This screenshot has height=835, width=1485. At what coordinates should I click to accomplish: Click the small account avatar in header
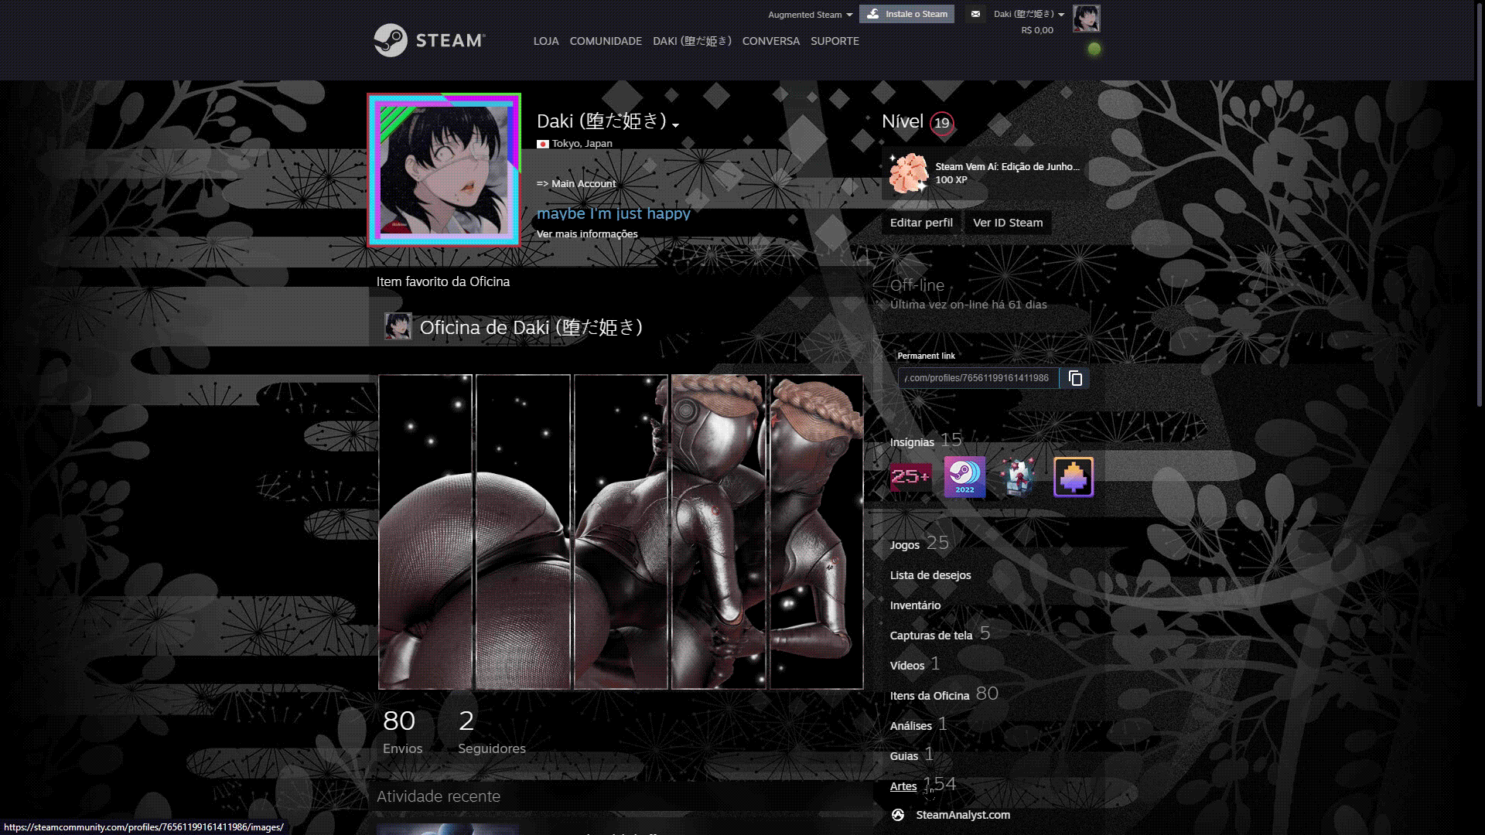click(1086, 19)
